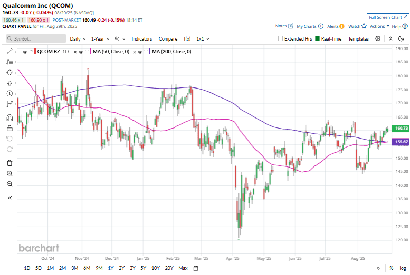Click the Full Screen Chart button
The image size is (410, 275).
387,17
